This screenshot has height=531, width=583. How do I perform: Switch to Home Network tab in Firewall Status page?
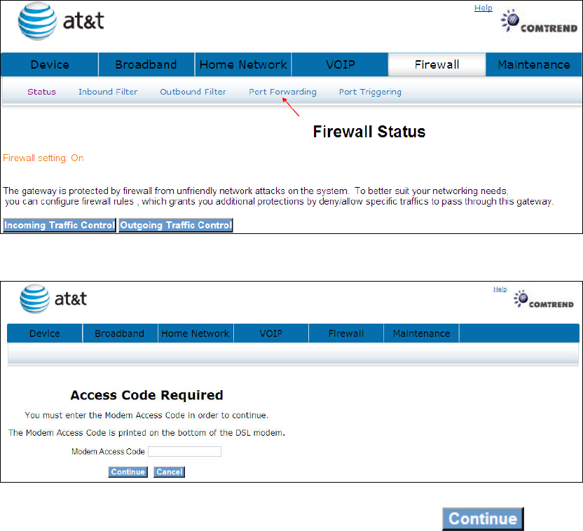(243, 64)
